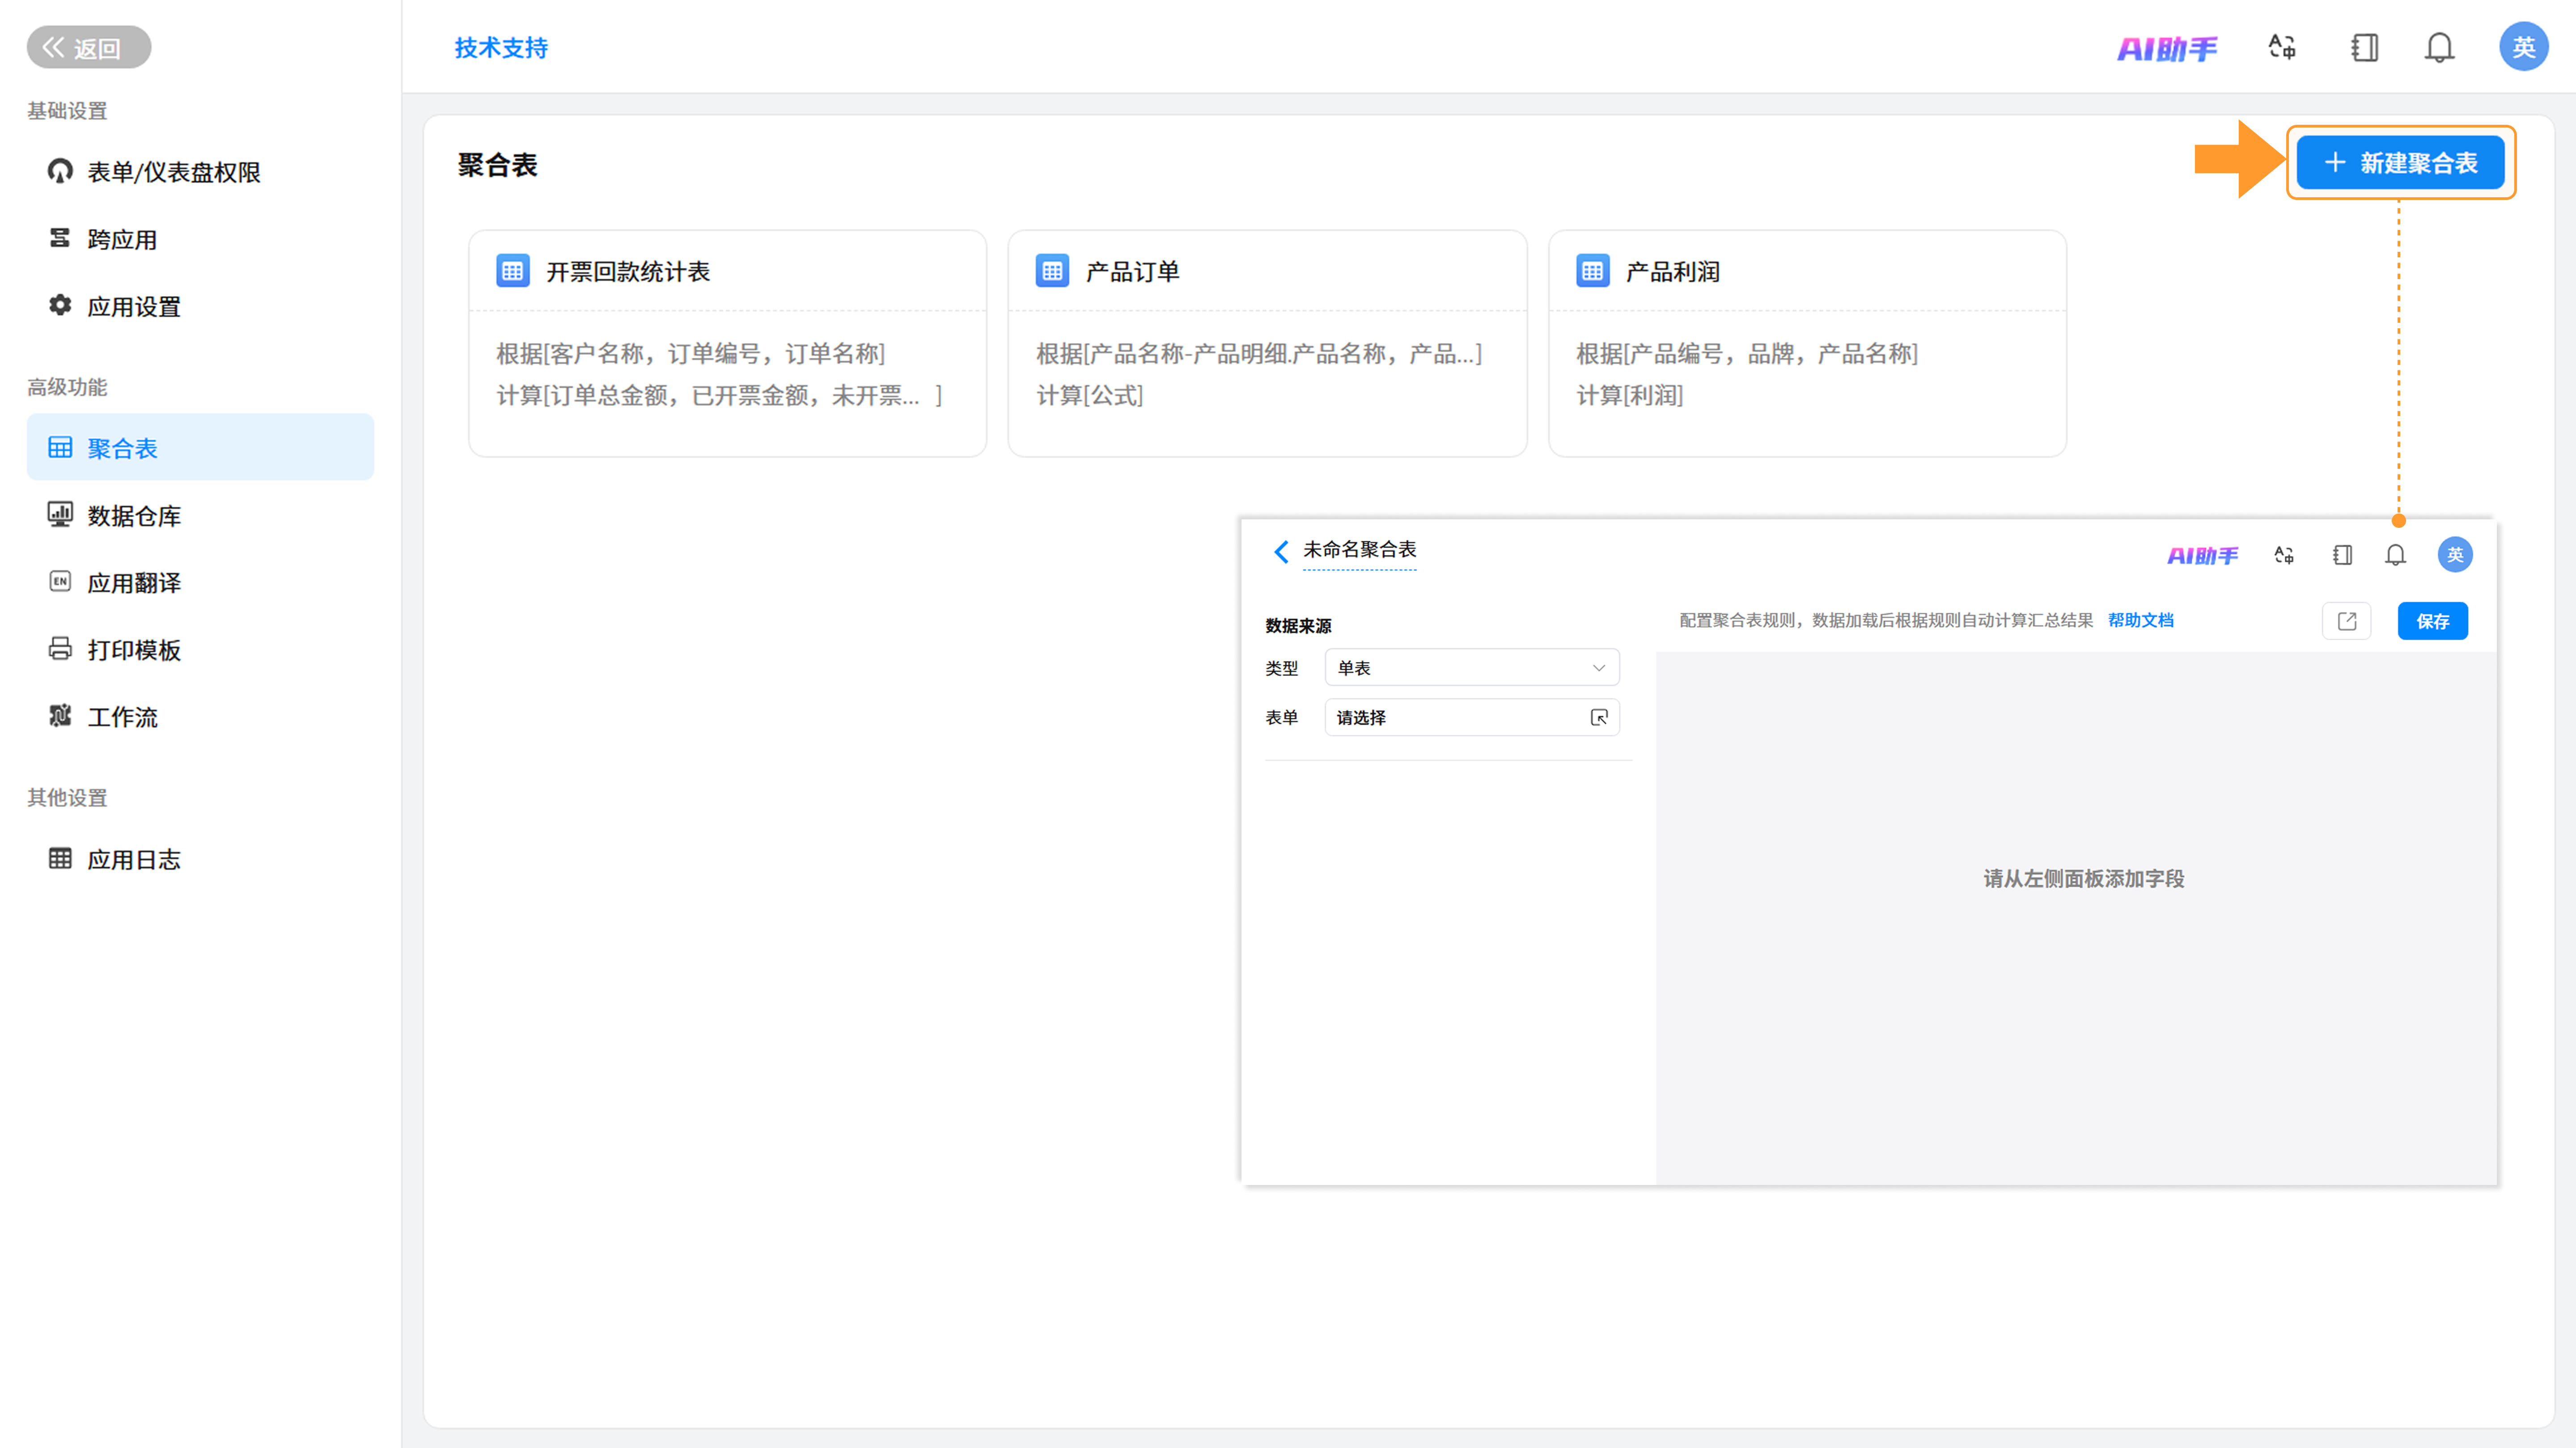Open the AI助手 assistant in top bar
Screen dimensions: 2576x1448
point(2166,48)
